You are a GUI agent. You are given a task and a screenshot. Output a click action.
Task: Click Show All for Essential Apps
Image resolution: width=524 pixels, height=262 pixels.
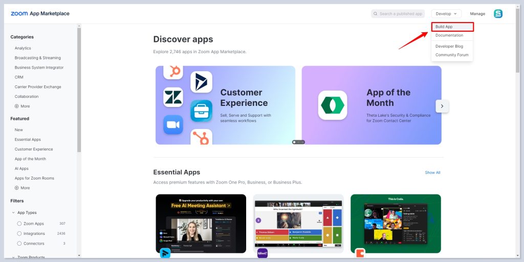[432, 172]
